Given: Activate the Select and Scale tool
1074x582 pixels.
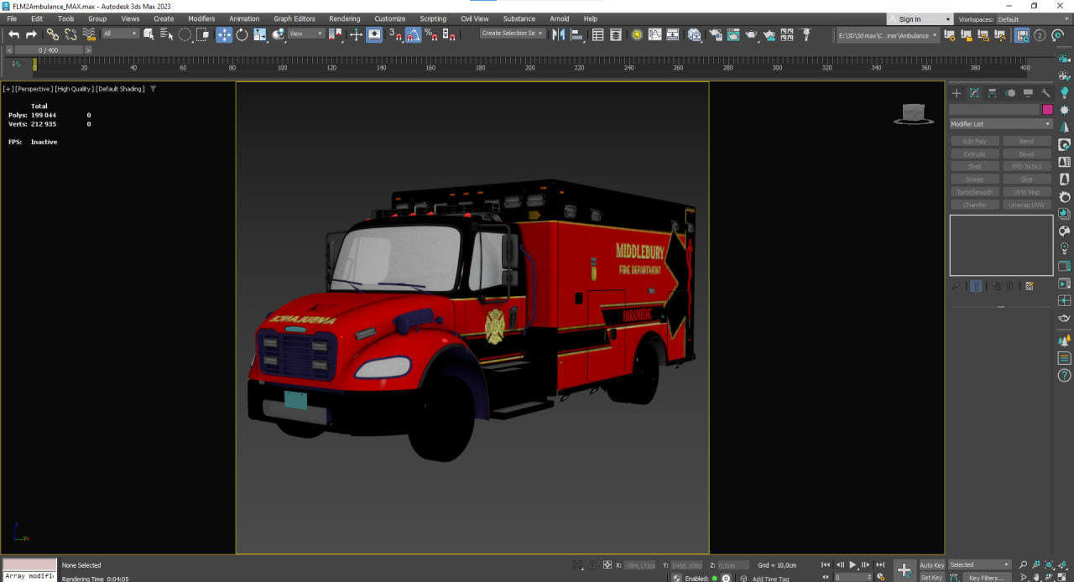Looking at the screenshot, I should (x=260, y=34).
